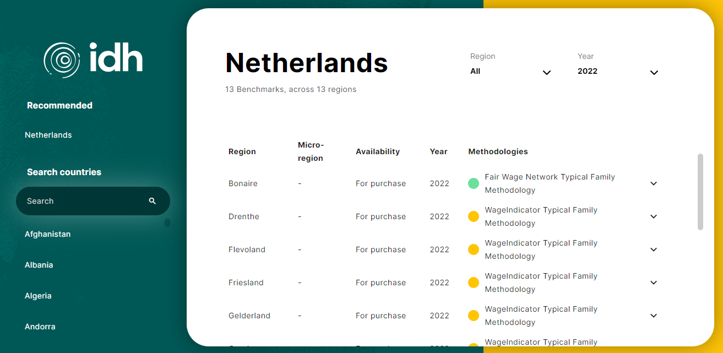Viewport: 723px width, 353px height.
Task: Click the green dot beside Bonaire methodology
Action: 473,183
